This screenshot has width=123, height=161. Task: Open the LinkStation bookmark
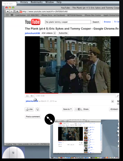27,15
